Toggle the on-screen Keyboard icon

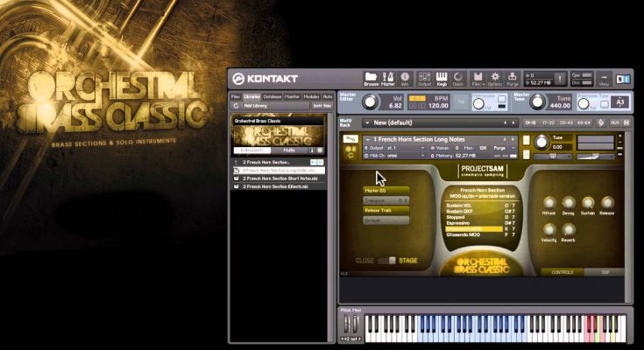(442, 79)
